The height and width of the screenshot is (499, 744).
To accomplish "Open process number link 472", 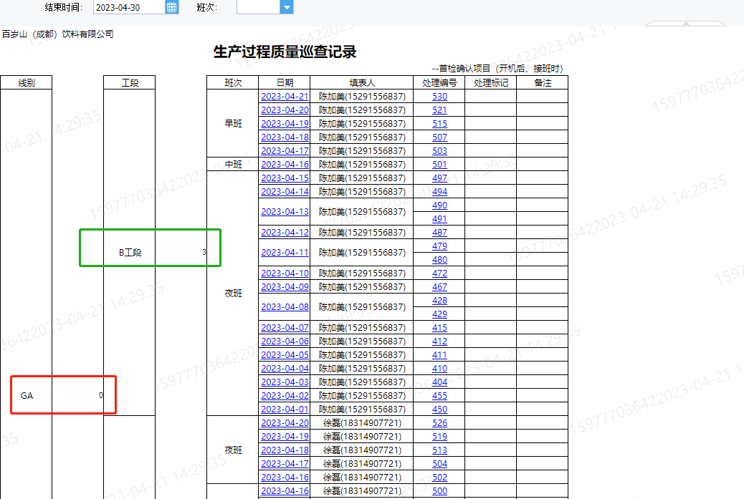I will [x=439, y=273].
